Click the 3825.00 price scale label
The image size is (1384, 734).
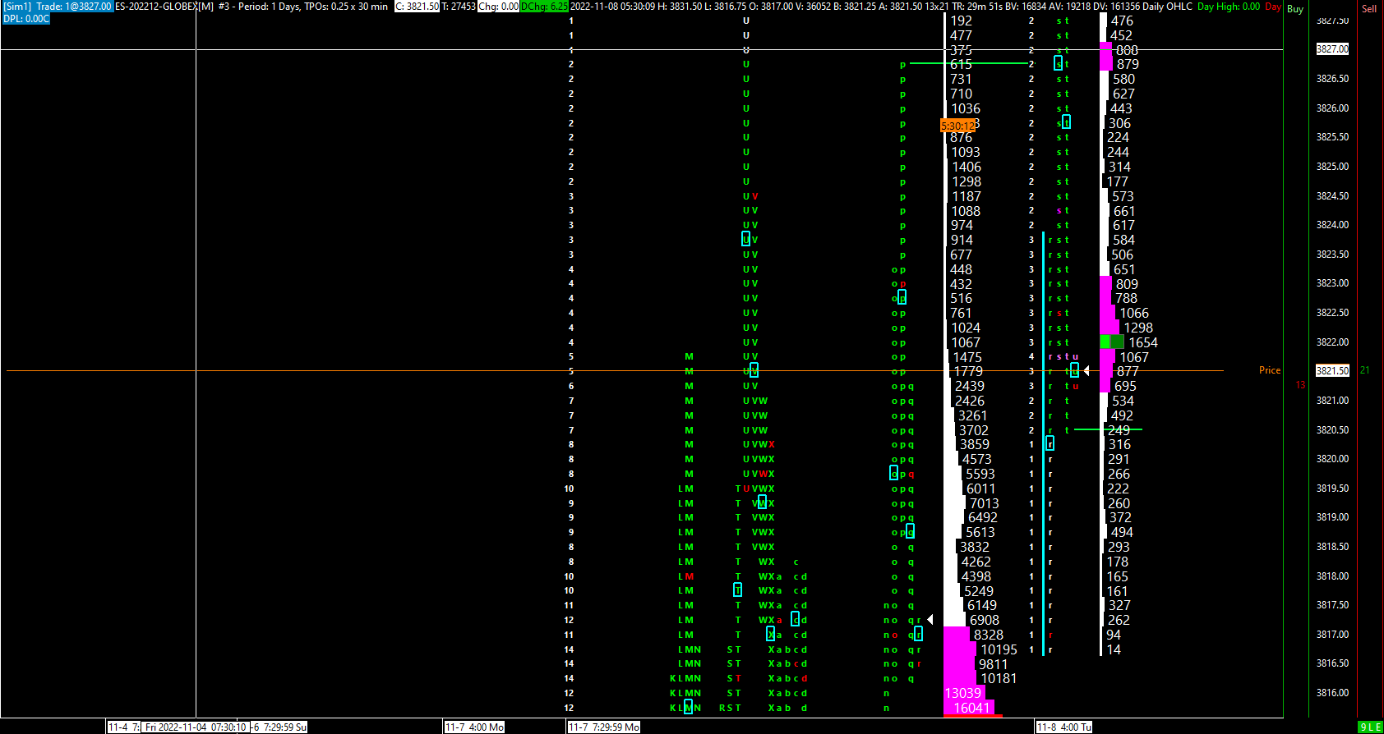point(1332,167)
